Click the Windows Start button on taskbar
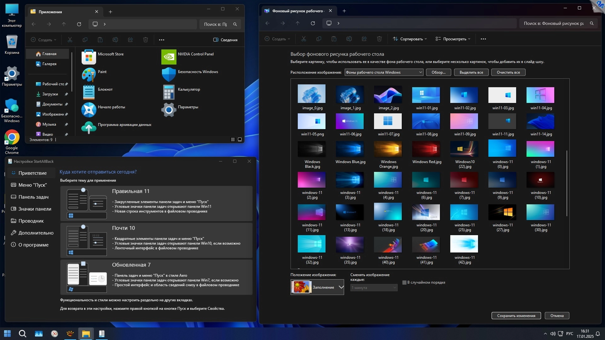Screen dimensions: 605x340 click(x=7, y=334)
